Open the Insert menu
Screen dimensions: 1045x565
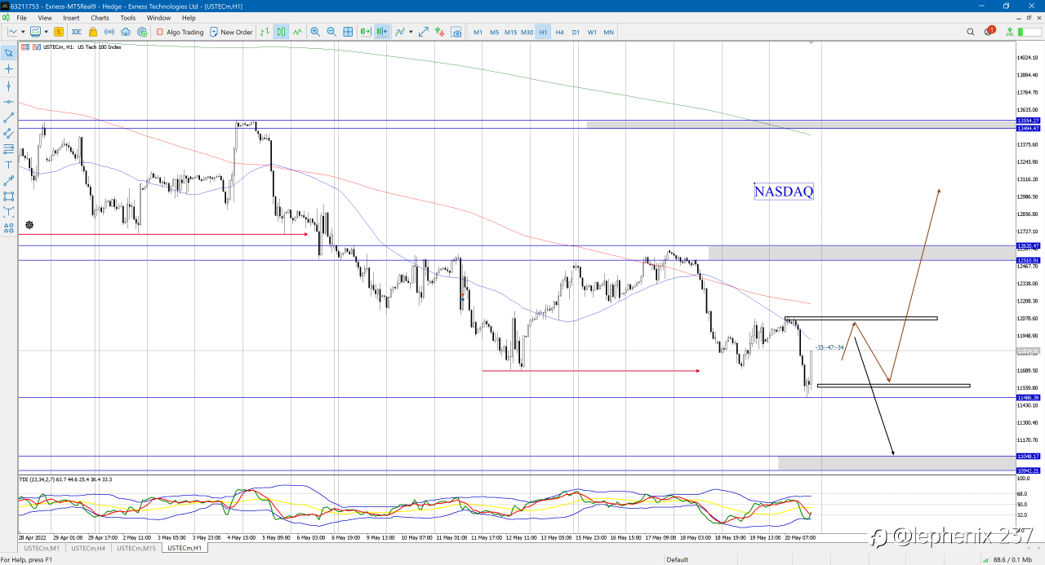click(71, 17)
